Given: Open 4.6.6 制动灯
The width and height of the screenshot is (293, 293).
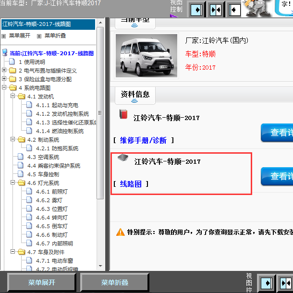Looking at the screenshot, I should (52, 235).
